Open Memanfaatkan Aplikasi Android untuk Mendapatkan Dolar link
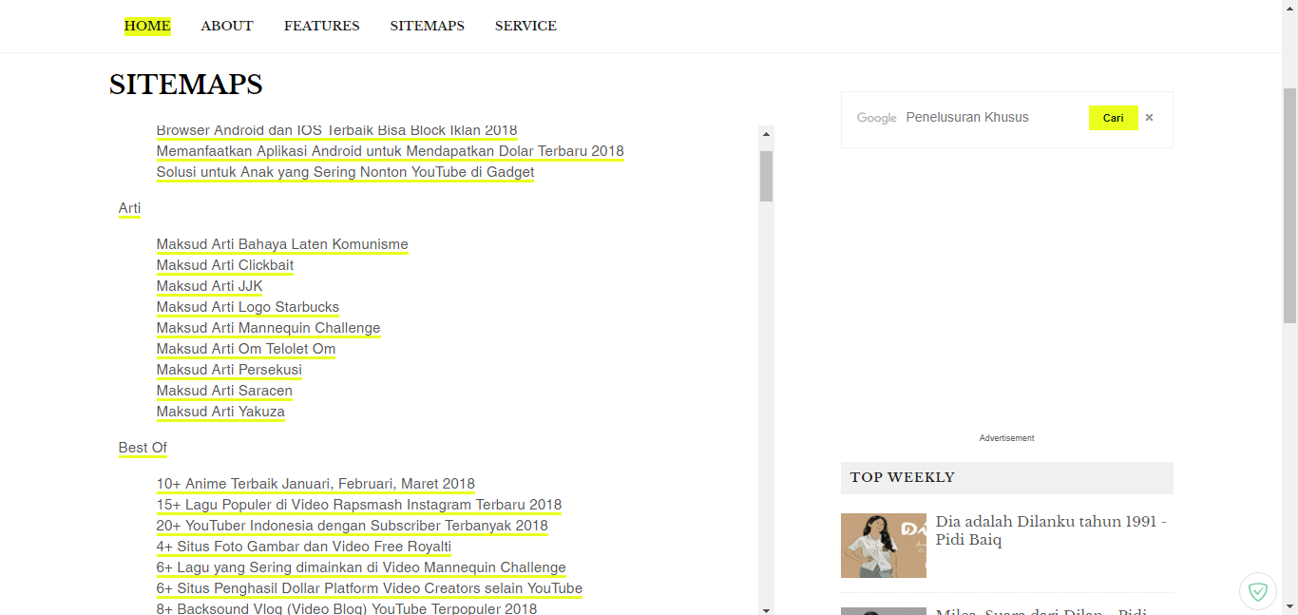 (391, 151)
